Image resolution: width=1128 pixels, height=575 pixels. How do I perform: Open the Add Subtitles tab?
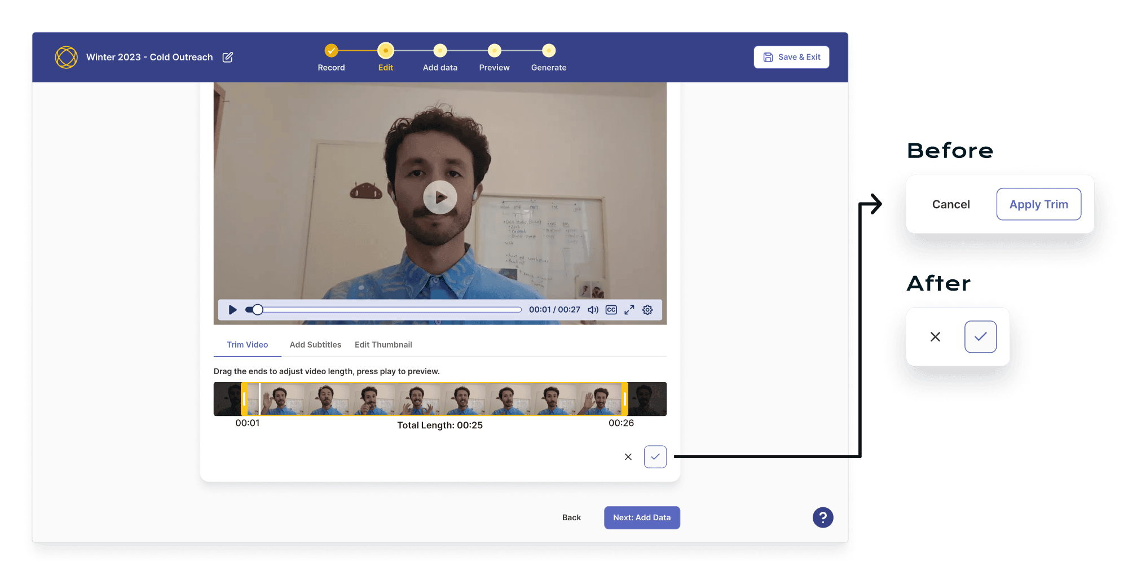315,345
